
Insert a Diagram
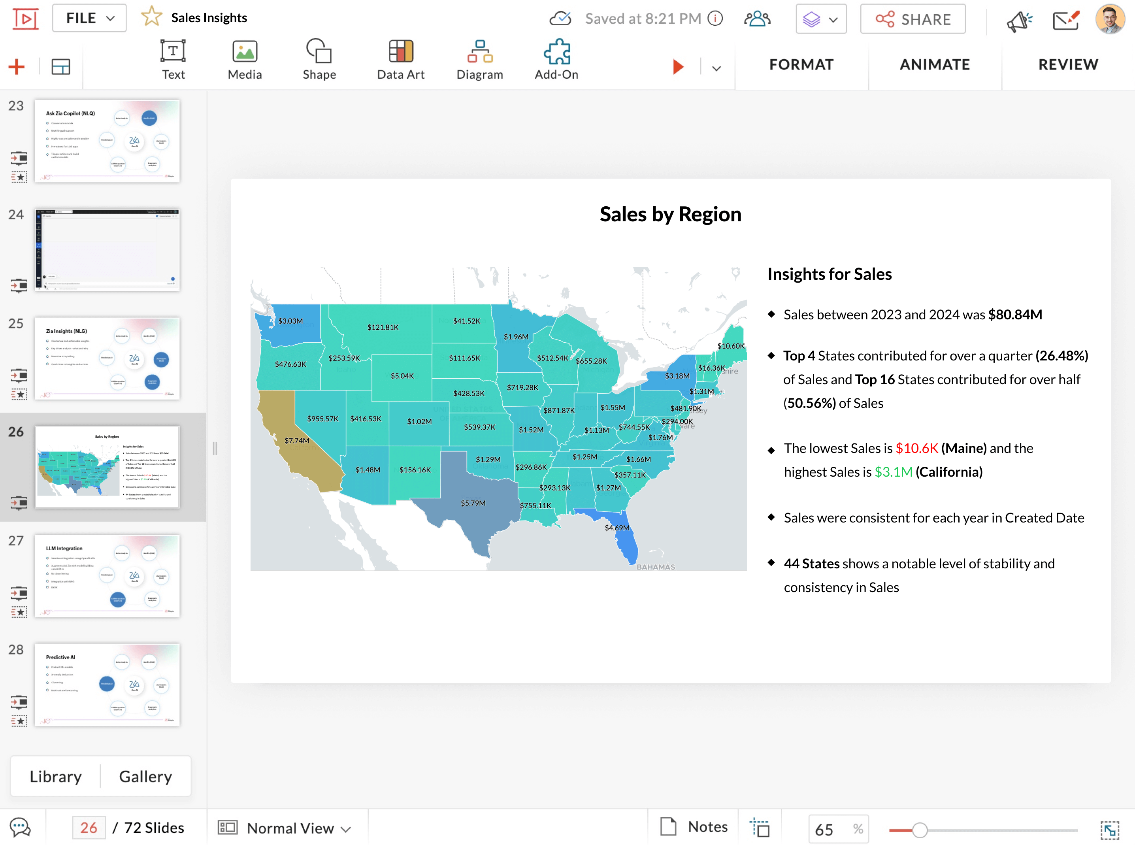point(479,59)
